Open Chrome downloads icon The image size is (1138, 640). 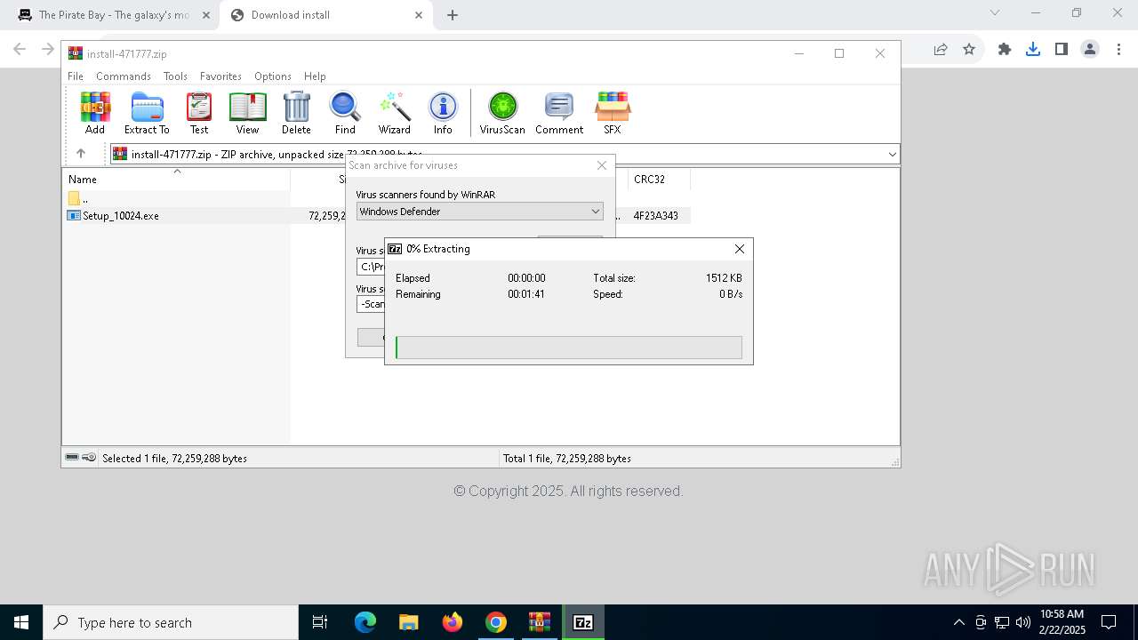[1033, 50]
